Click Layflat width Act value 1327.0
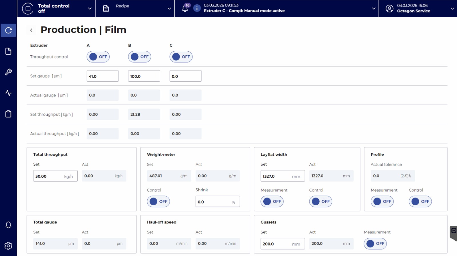457x256 pixels. coord(331,176)
